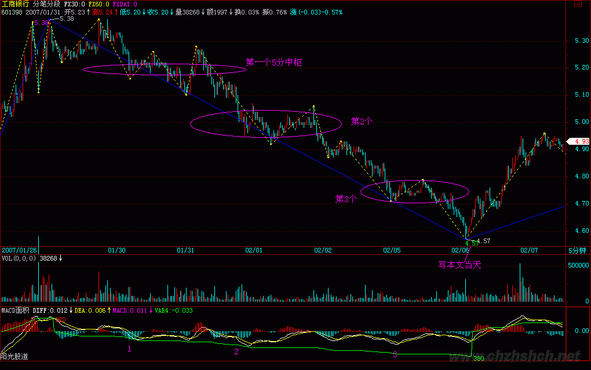Select the magenta FXDAY:0 indicator value
The image size is (591, 370).
[x=126, y=4]
